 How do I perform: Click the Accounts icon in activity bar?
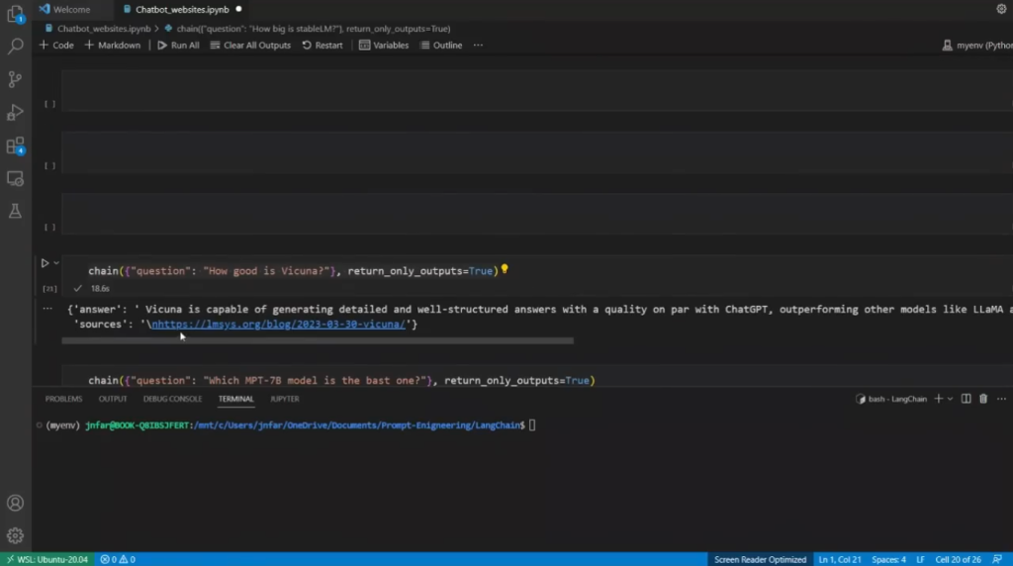click(15, 503)
